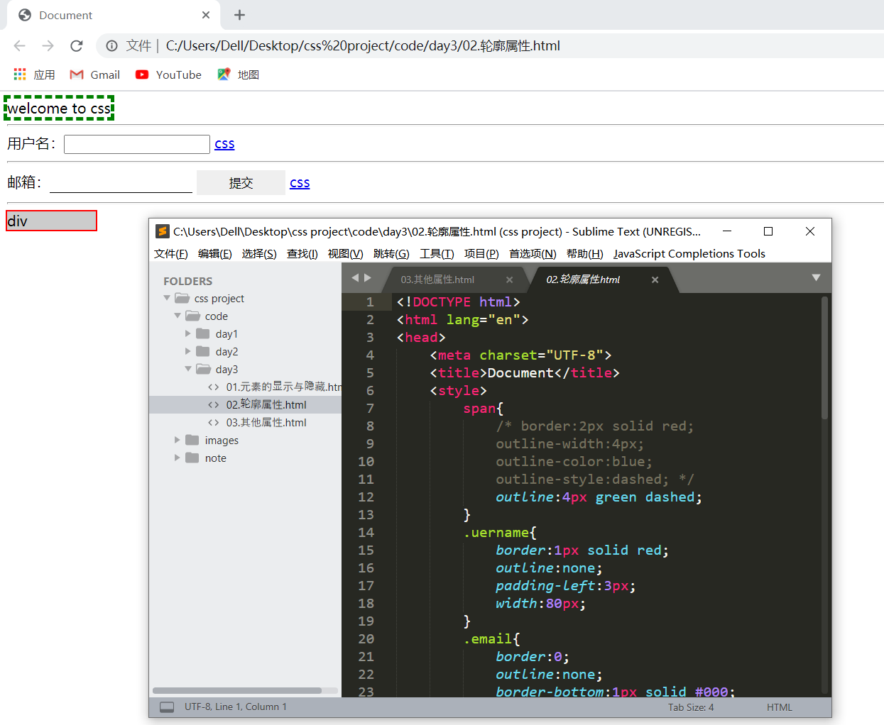This screenshot has width=884, height=725.
Task: Open the 项目(P) menu
Action: (x=481, y=253)
